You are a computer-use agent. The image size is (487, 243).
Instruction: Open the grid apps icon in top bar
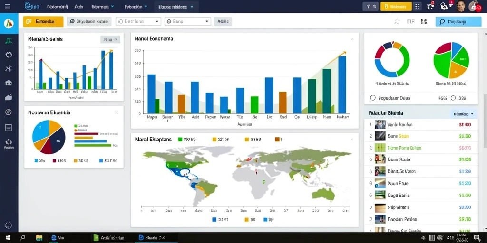pos(417,6)
